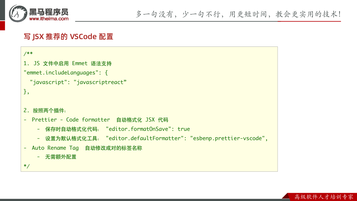357x201 pixels.
Task: Select the "editor.defaultFormatter" setting line
Action: point(152,138)
